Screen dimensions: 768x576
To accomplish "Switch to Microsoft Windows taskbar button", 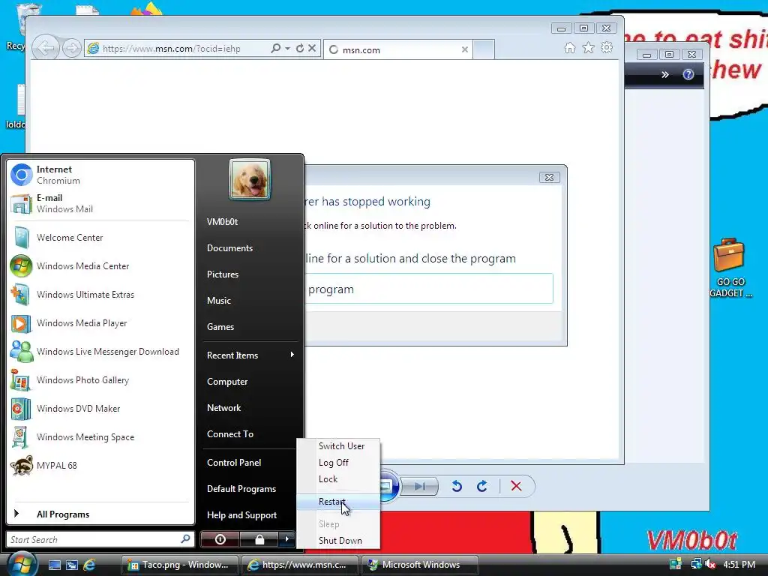I will click(x=420, y=565).
